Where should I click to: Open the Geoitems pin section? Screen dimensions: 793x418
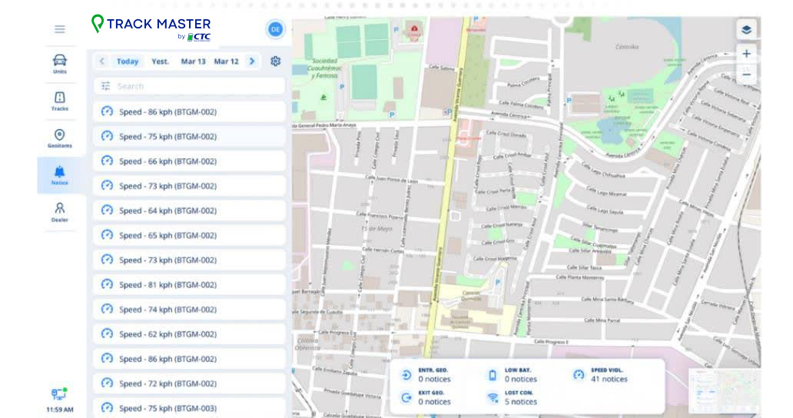tap(60, 138)
